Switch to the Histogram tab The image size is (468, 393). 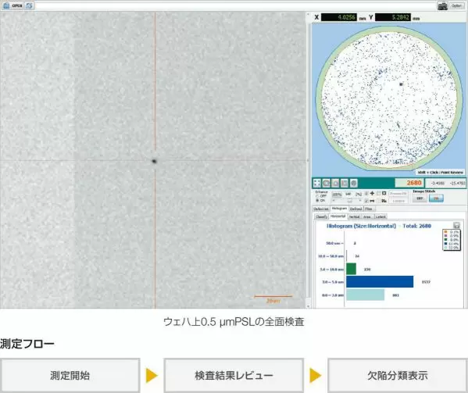pyautogui.click(x=339, y=209)
